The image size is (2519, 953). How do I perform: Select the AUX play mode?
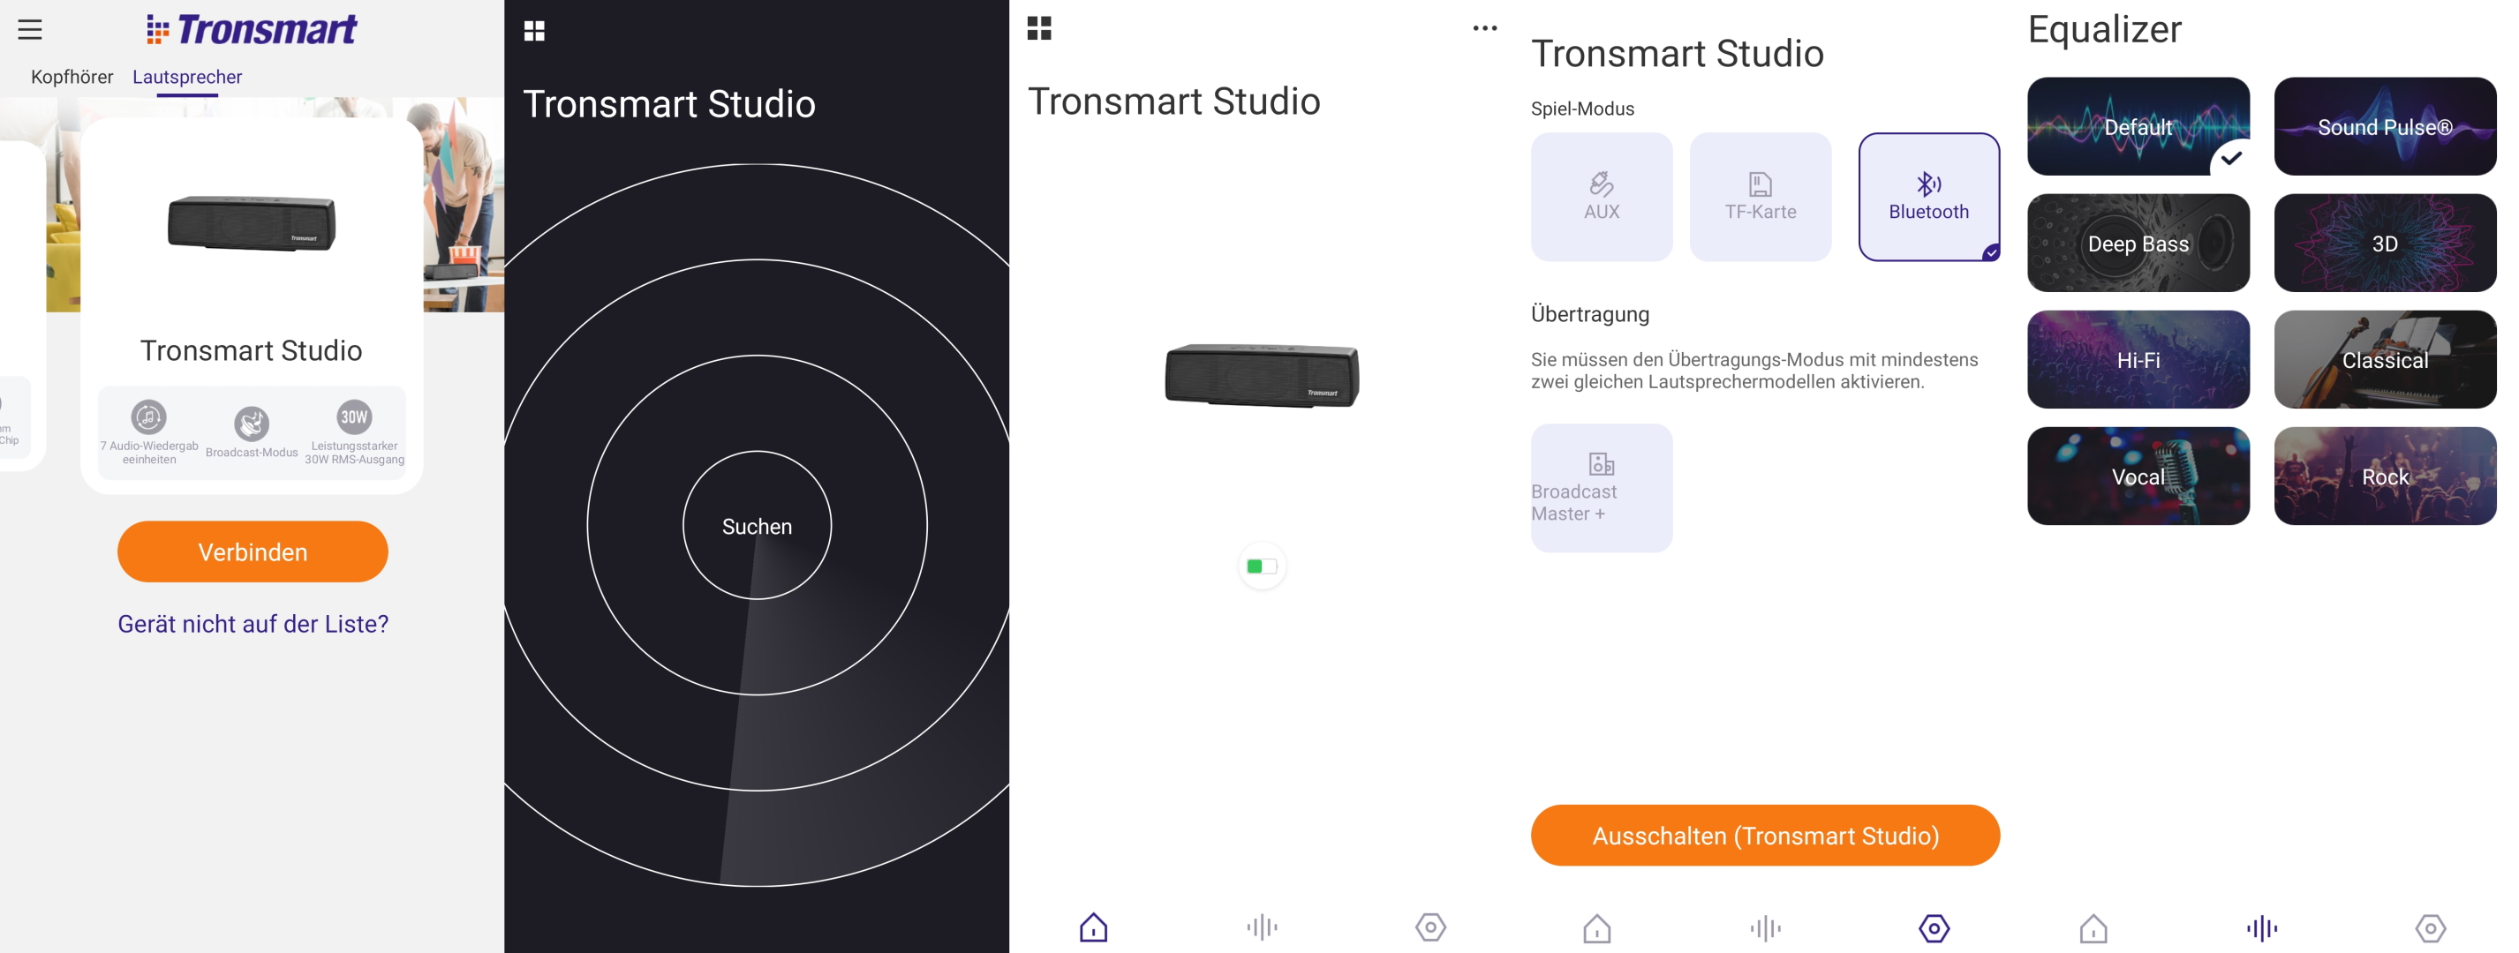click(1601, 197)
